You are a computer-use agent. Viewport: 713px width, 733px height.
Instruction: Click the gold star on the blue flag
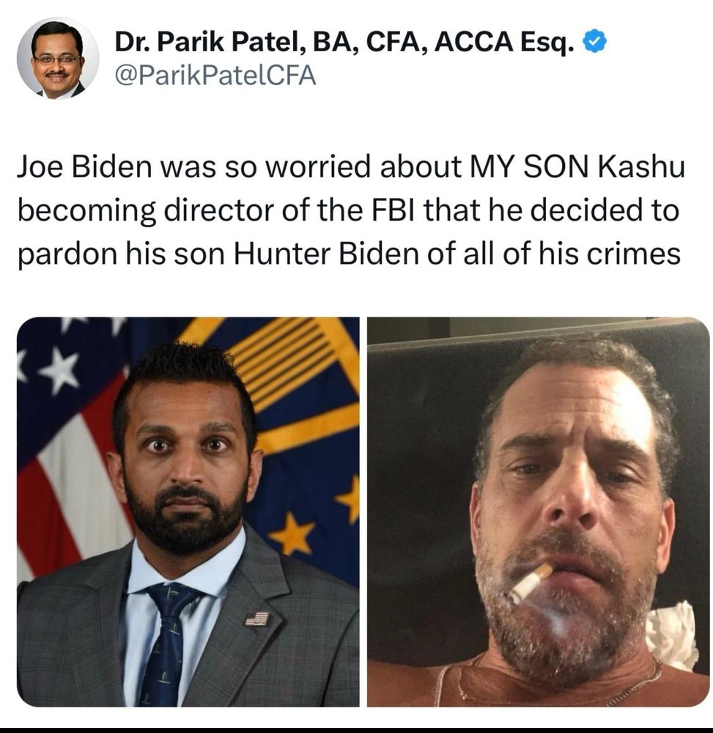[x=292, y=534]
